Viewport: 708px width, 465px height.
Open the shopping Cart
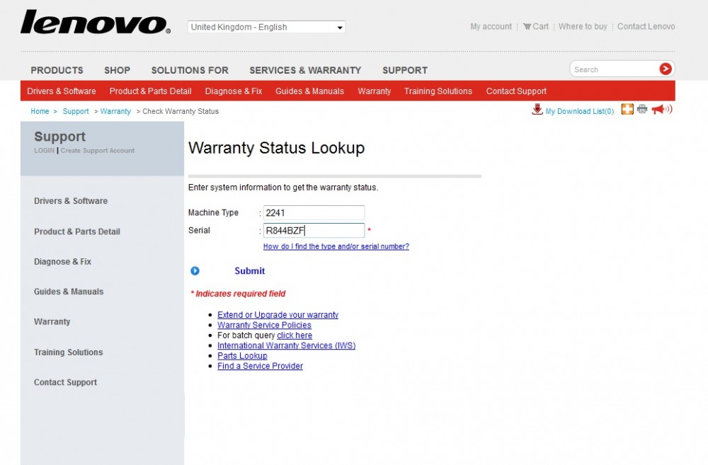[x=536, y=27]
